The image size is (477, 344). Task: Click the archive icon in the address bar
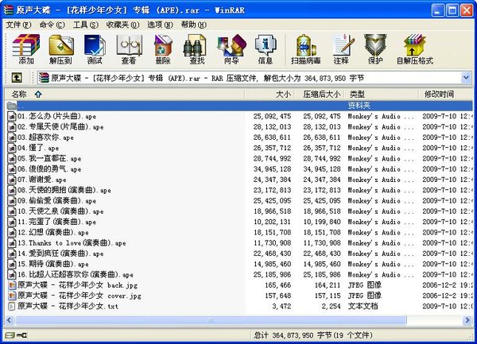click(44, 78)
